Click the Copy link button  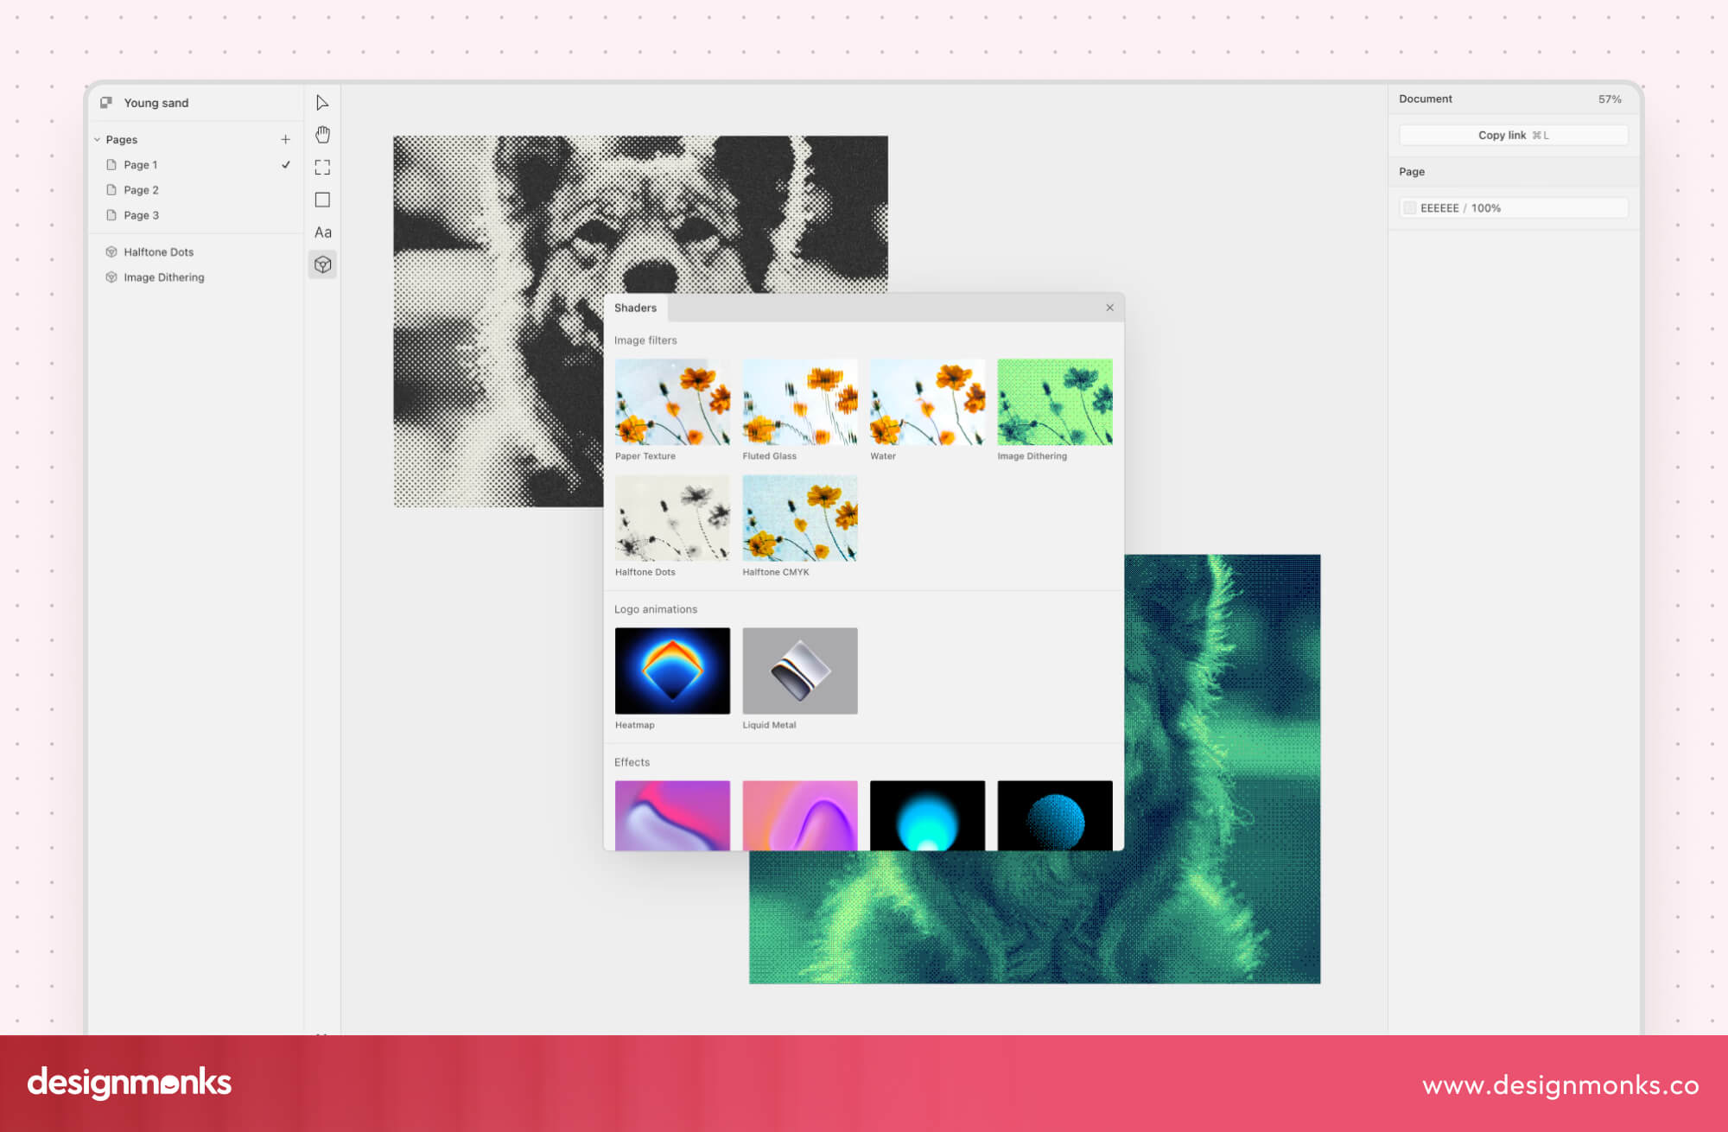point(1512,135)
